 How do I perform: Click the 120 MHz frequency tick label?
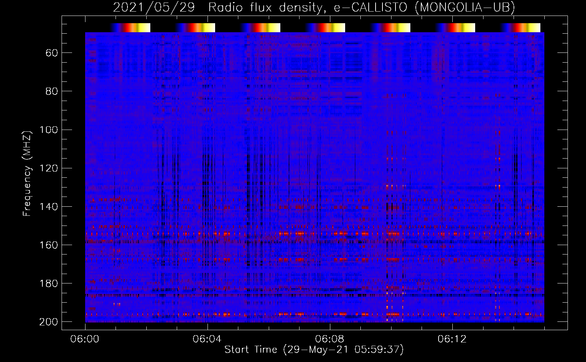tap(49, 168)
